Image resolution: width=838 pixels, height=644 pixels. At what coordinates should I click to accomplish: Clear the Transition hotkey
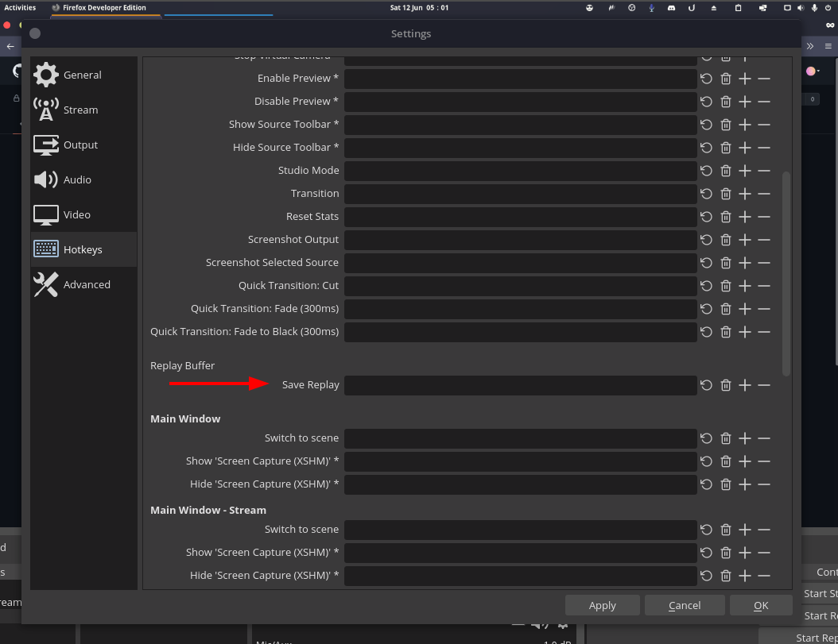tap(726, 193)
